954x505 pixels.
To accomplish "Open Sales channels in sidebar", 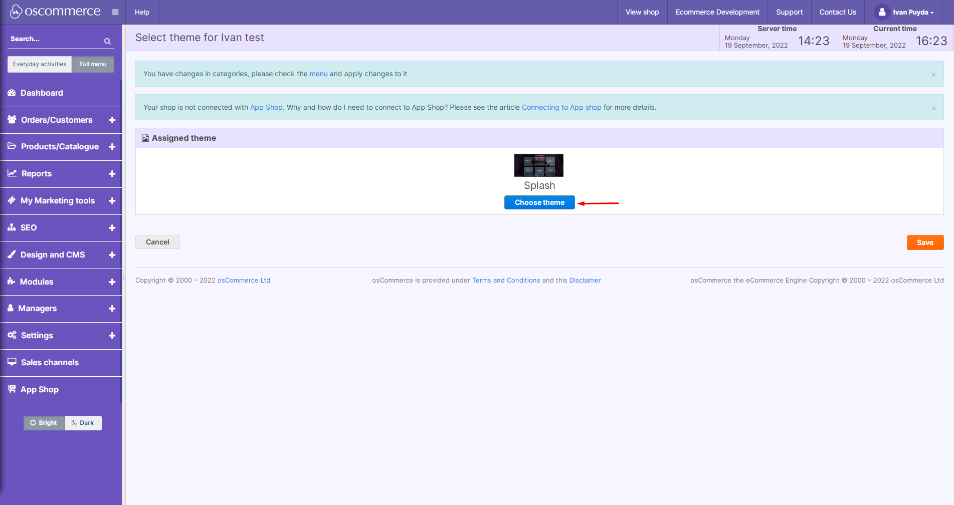I will (50, 363).
